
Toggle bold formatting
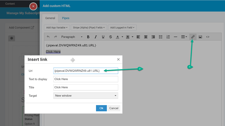(x=88, y=37)
